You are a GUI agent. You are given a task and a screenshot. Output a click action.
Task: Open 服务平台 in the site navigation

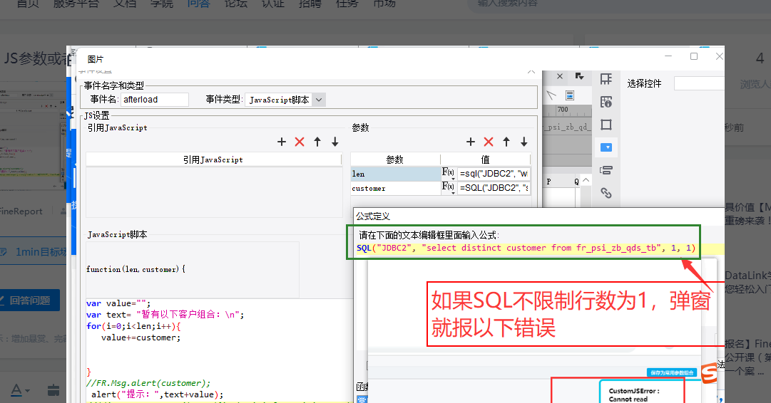point(76,4)
